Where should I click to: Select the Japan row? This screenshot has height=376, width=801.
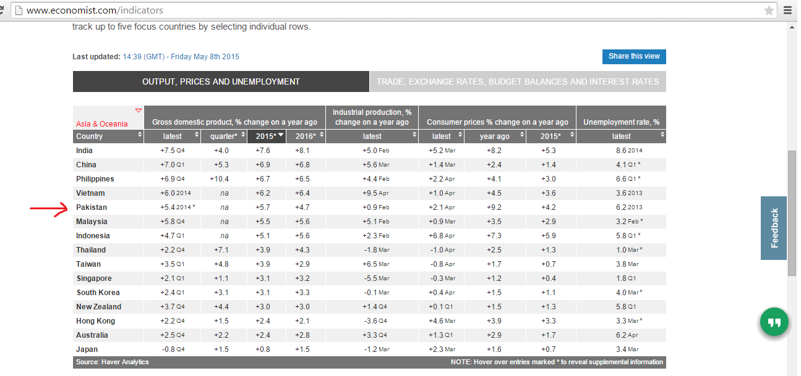[x=369, y=349]
